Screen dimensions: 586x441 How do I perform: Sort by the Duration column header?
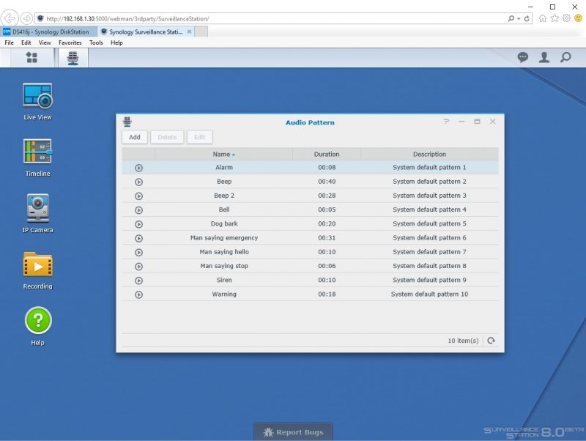point(327,154)
